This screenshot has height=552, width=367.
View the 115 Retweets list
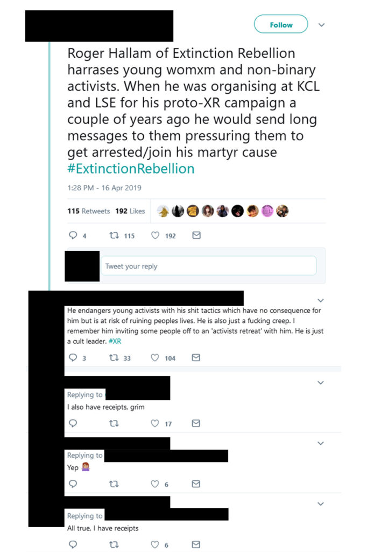click(x=89, y=211)
